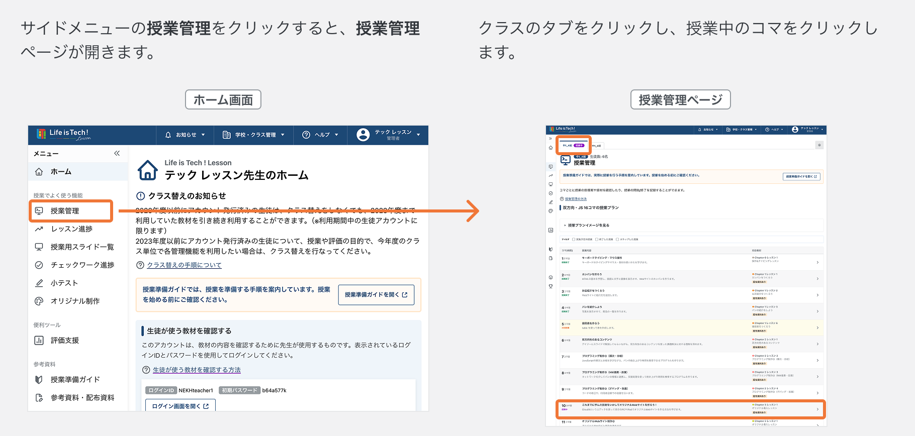Check the 終了した授業 filter checkbox
Screen dimensions: 915x436
coord(597,239)
